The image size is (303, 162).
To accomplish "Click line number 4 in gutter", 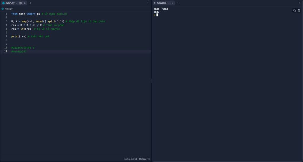I will click(7, 25).
